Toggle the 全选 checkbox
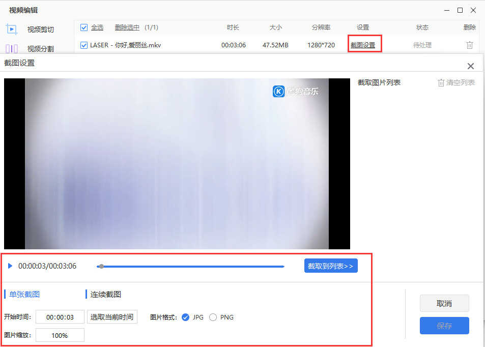Screen dimensions: 485x347 (84, 27)
